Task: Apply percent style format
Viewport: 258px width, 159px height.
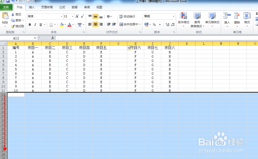Action: (x=154, y=25)
